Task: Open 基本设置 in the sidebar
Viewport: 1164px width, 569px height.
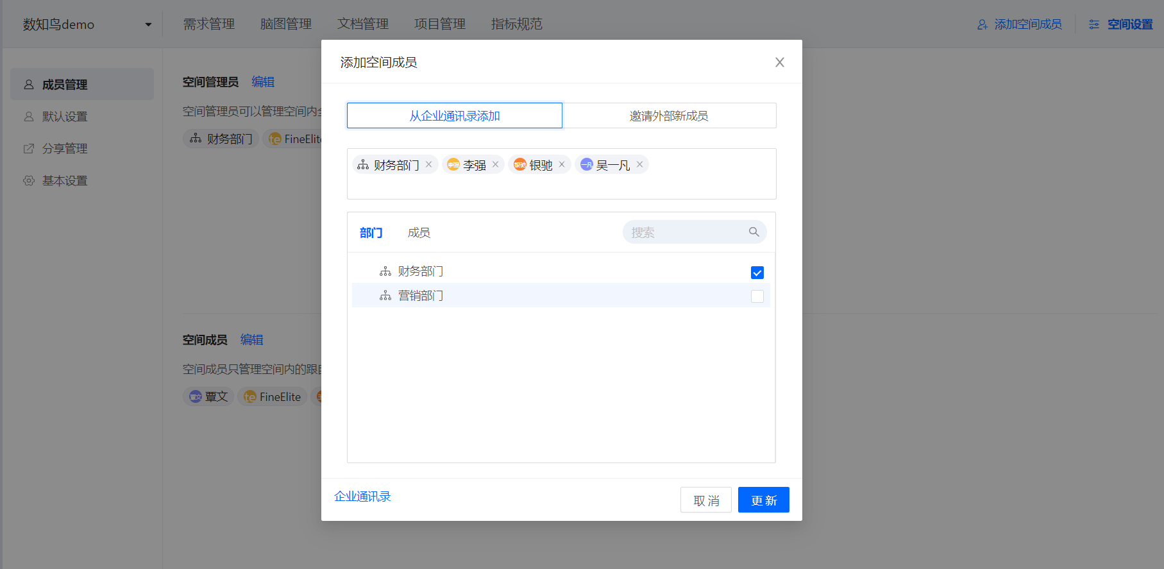Action: [82, 180]
